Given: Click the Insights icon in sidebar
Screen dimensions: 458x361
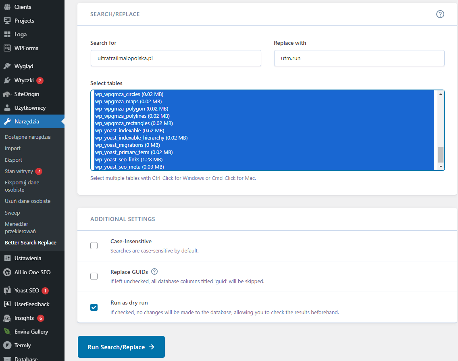Looking at the screenshot, I should tap(7, 318).
